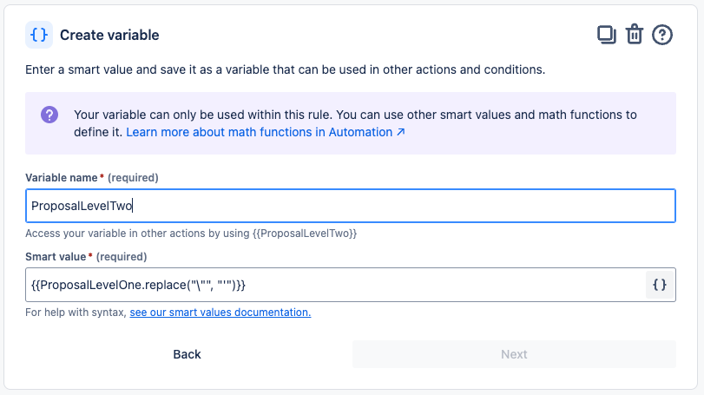Open the smart value picker braces button
This screenshot has width=704, height=395.
[x=660, y=285]
